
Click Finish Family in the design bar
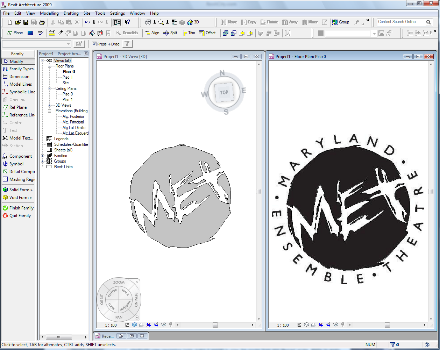(18, 208)
